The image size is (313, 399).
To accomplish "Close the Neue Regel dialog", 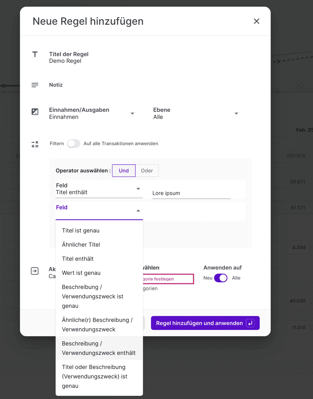I will 256,21.
